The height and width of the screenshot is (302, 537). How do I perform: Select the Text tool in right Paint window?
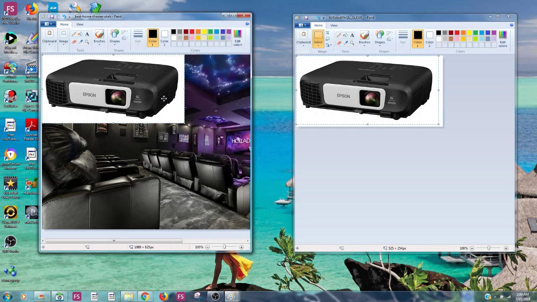pyautogui.click(x=352, y=35)
